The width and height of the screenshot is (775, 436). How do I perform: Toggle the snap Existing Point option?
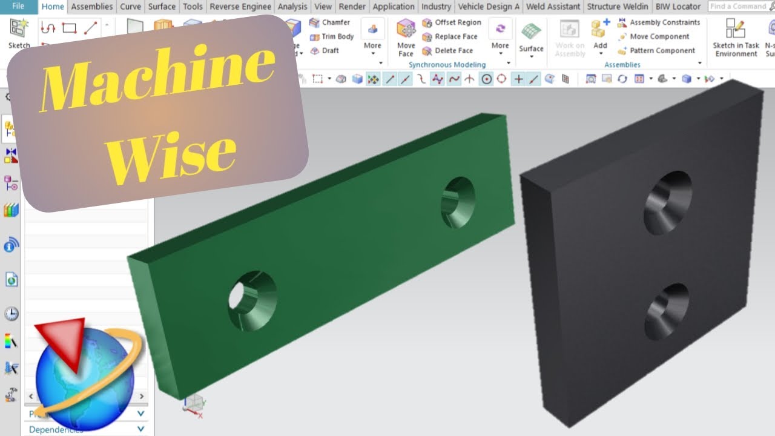click(x=518, y=79)
